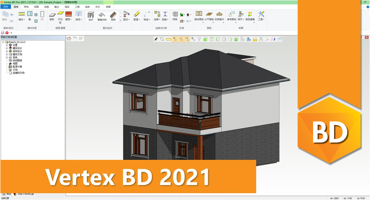Click the save icon in quick toolbar

click(x=3, y=33)
